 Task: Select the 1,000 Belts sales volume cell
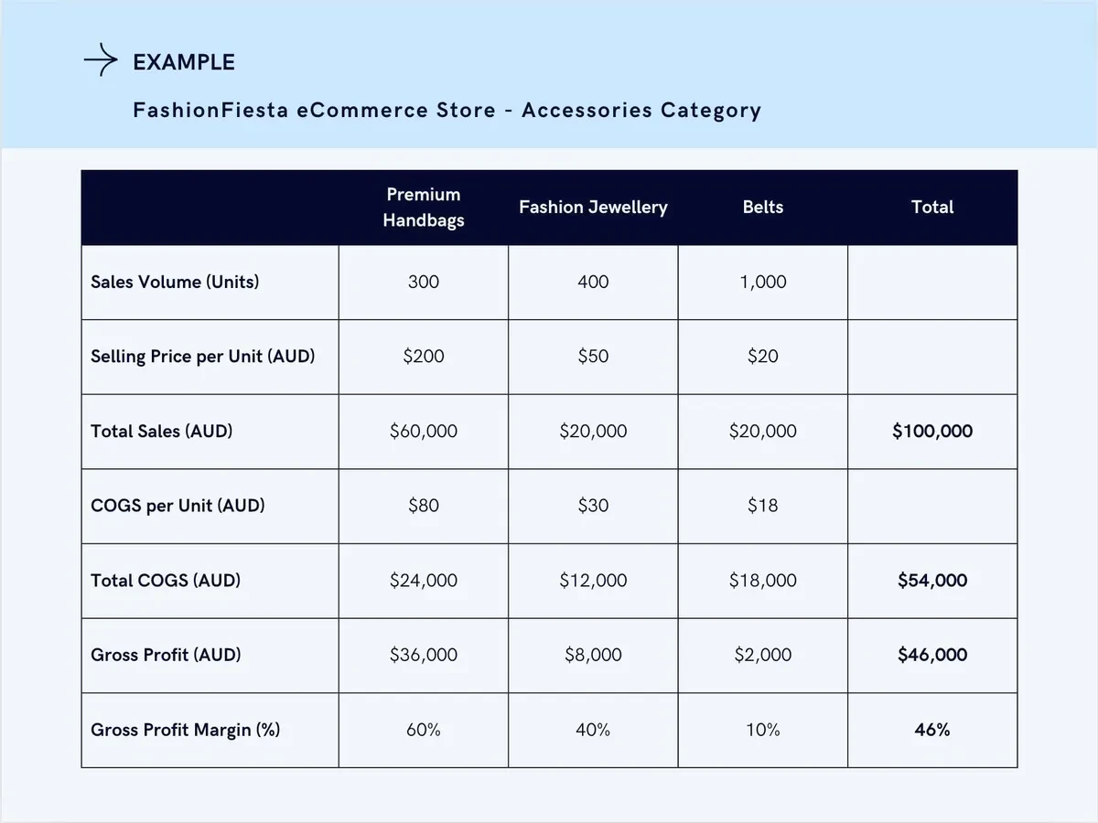click(x=763, y=282)
